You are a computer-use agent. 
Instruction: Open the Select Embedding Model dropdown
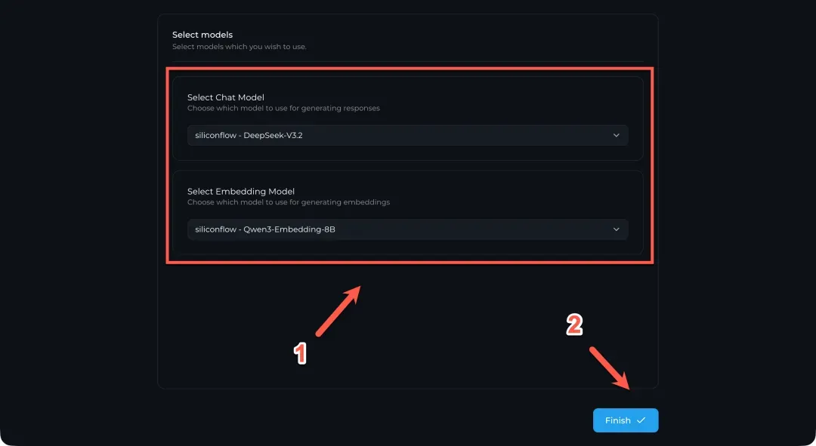[407, 229]
